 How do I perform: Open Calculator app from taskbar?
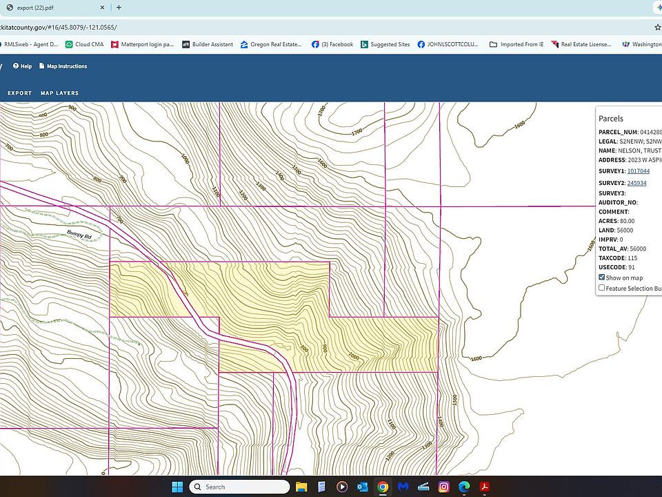[x=321, y=487]
